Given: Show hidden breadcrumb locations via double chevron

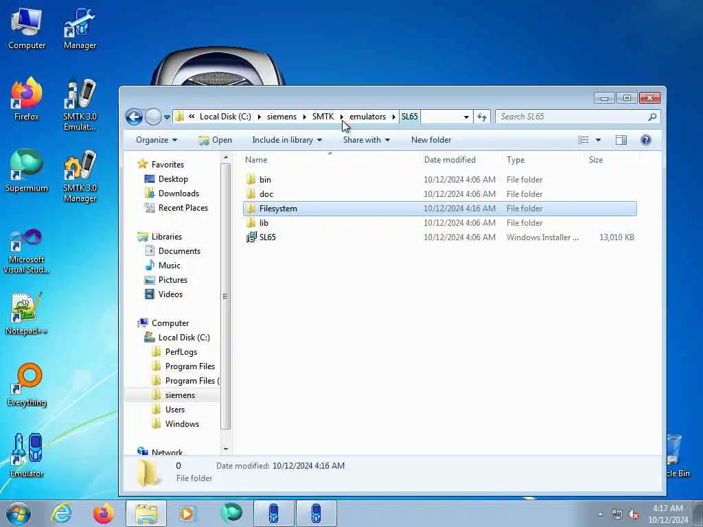Looking at the screenshot, I should [192, 117].
